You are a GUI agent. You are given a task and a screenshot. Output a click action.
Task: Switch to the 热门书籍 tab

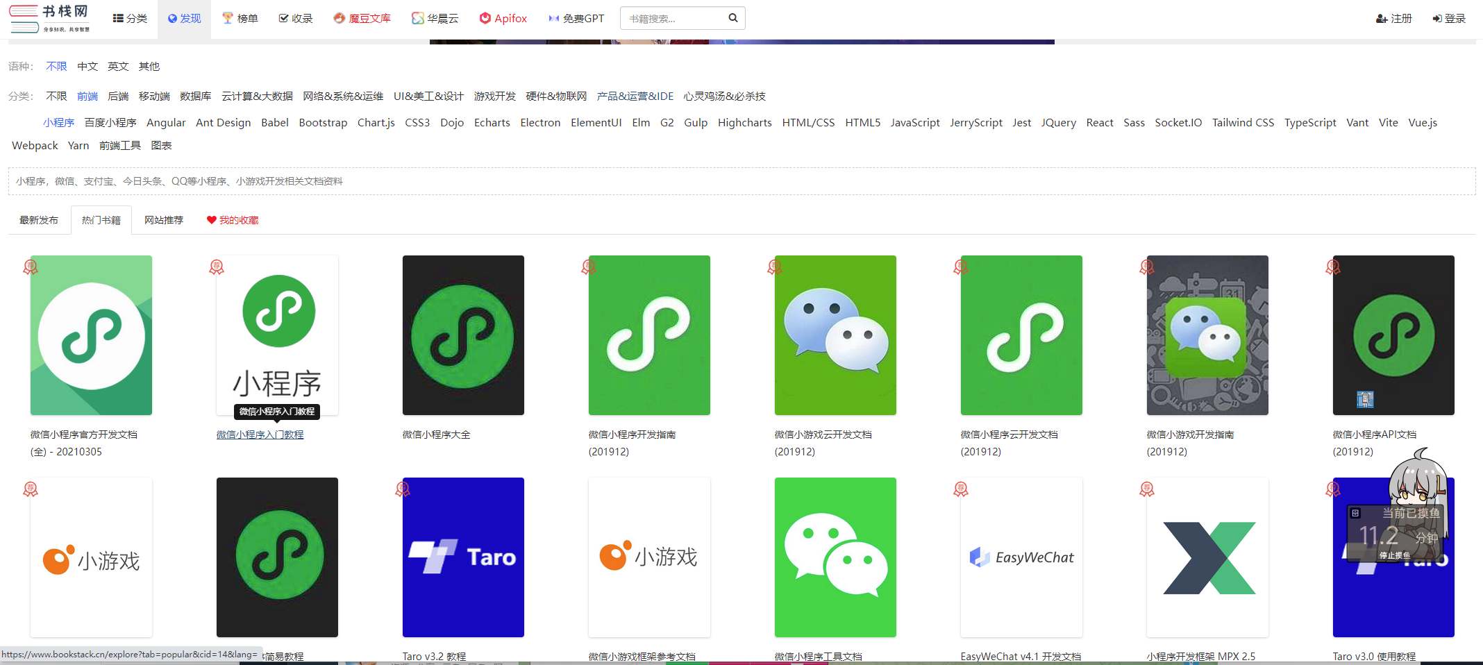point(101,220)
